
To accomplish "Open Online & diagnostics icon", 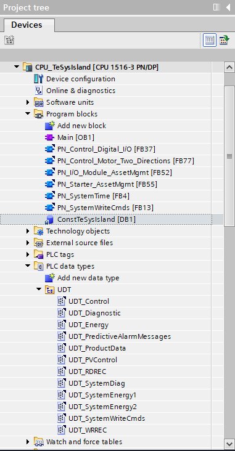I will [39, 91].
